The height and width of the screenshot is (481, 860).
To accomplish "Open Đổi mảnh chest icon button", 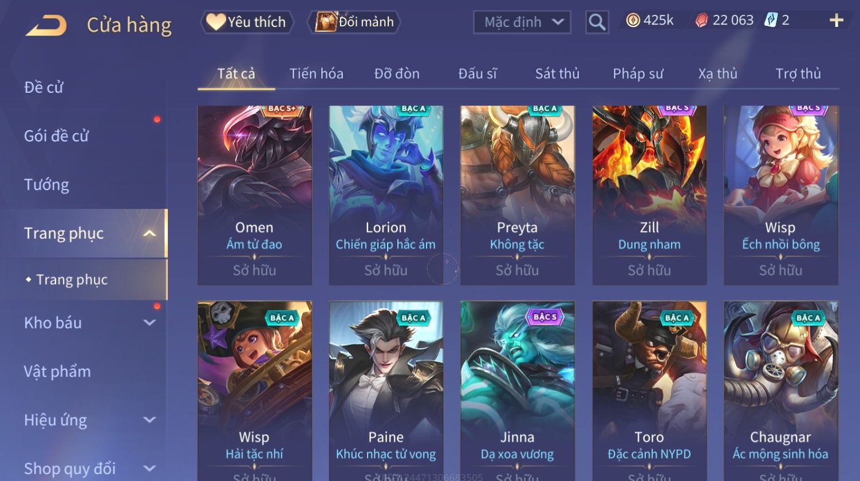I will click(354, 22).
